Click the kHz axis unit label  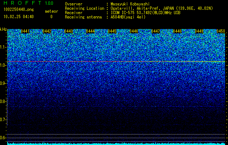(x=3, y=29)
